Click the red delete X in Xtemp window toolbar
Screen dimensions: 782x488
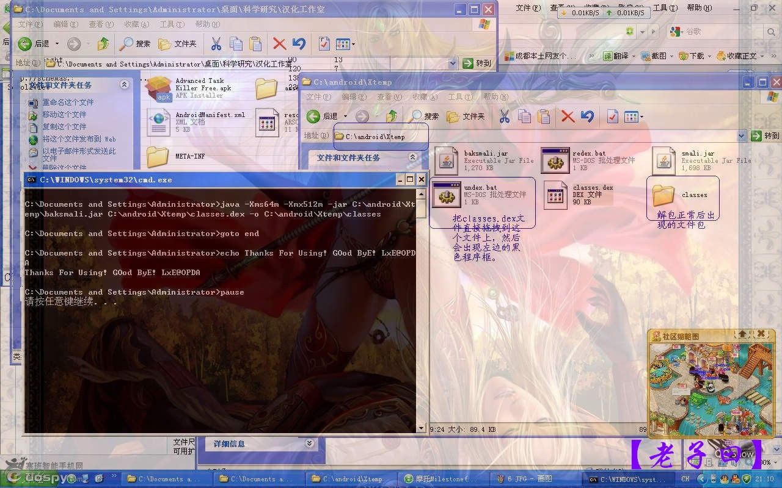568,116
